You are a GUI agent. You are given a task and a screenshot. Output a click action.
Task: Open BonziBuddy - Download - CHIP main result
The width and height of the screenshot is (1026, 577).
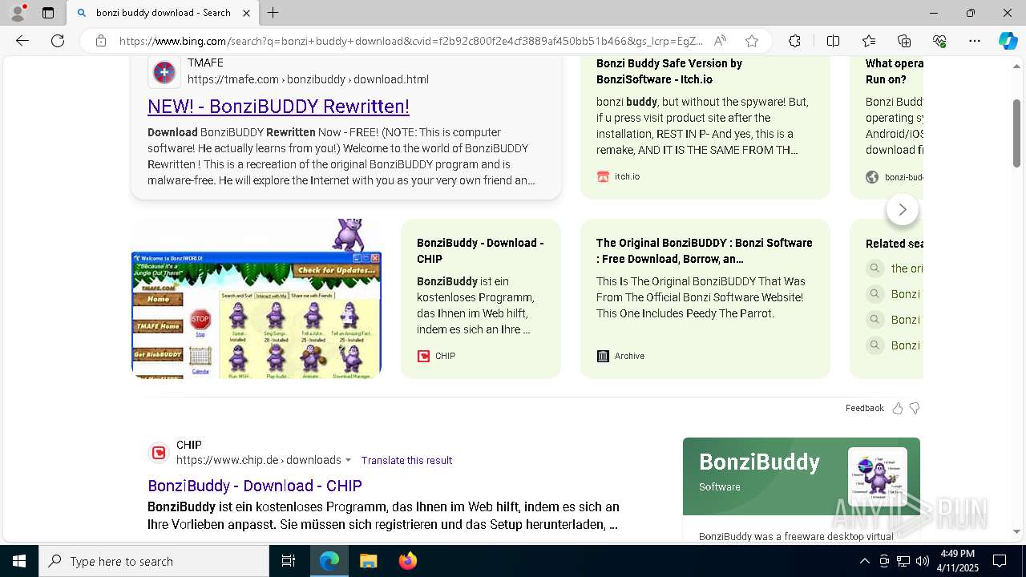pyautogui.click(x=255, y=486)
